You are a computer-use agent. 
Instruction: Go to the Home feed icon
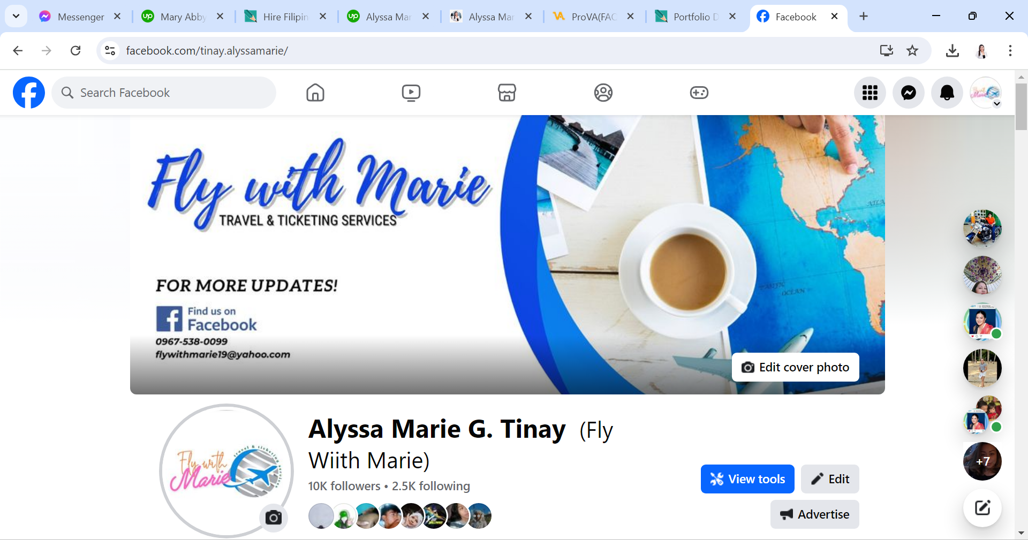(x=315, y=93)
